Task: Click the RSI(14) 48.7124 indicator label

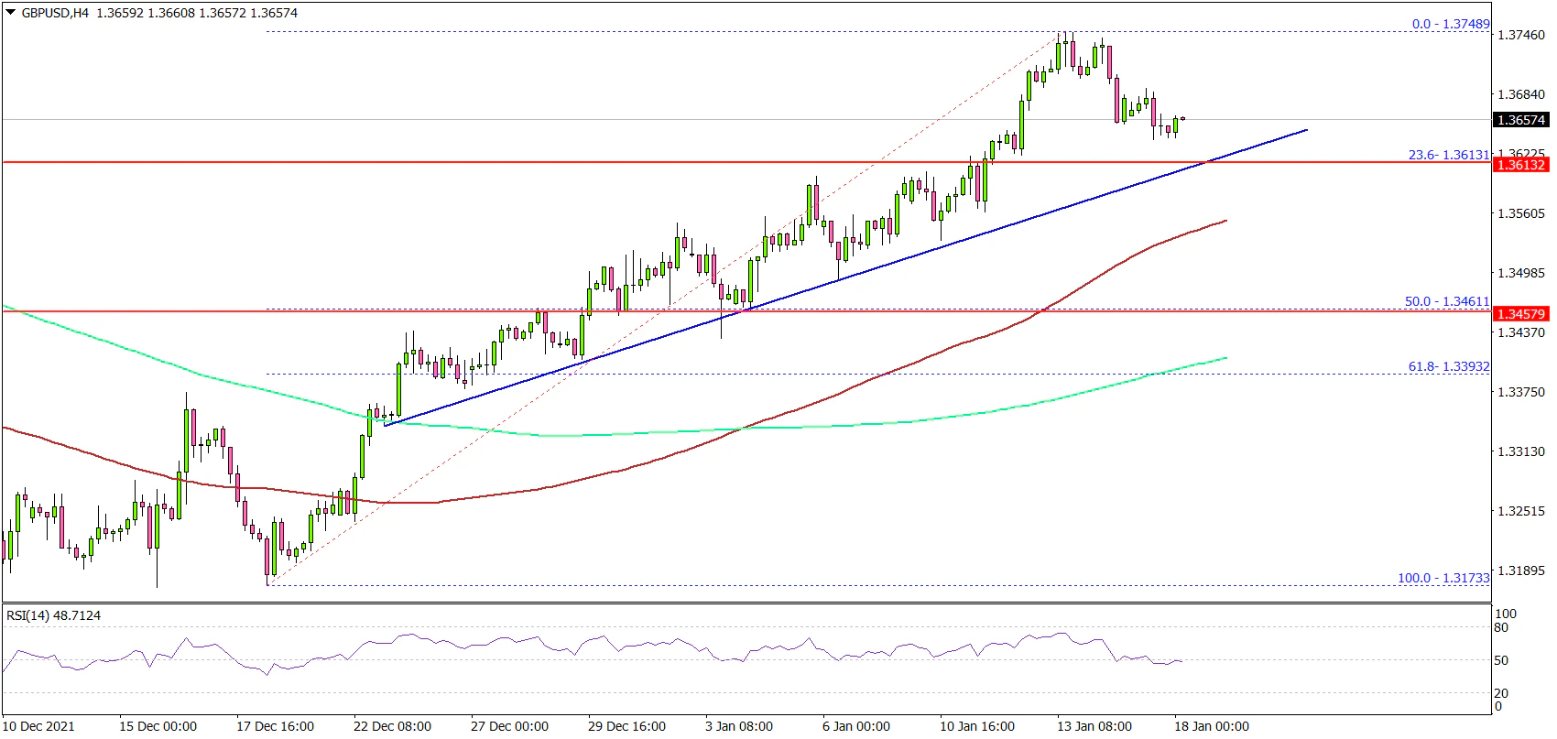Action: 53,615
